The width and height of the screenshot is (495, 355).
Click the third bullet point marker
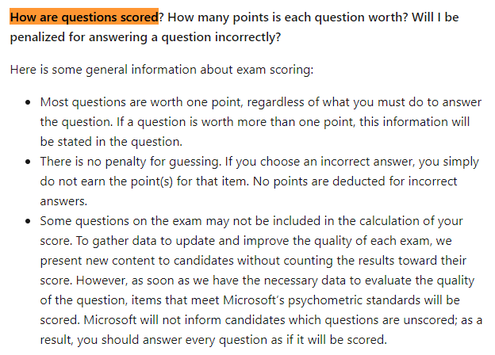(x=28, y=221)
